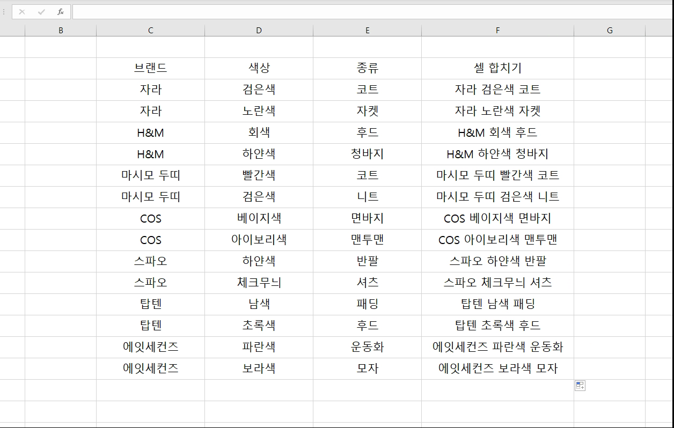Click the 셔츠 type cell
This screenshot has width=674, height=428.
(x=367, y=283)
